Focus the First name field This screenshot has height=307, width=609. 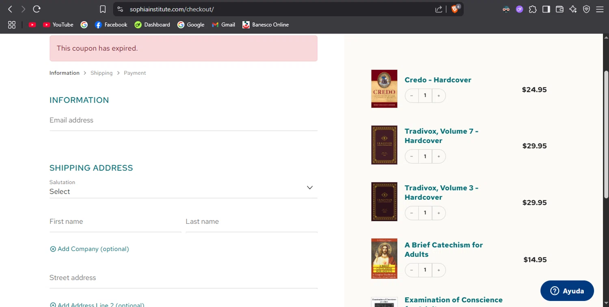(115, 222)
